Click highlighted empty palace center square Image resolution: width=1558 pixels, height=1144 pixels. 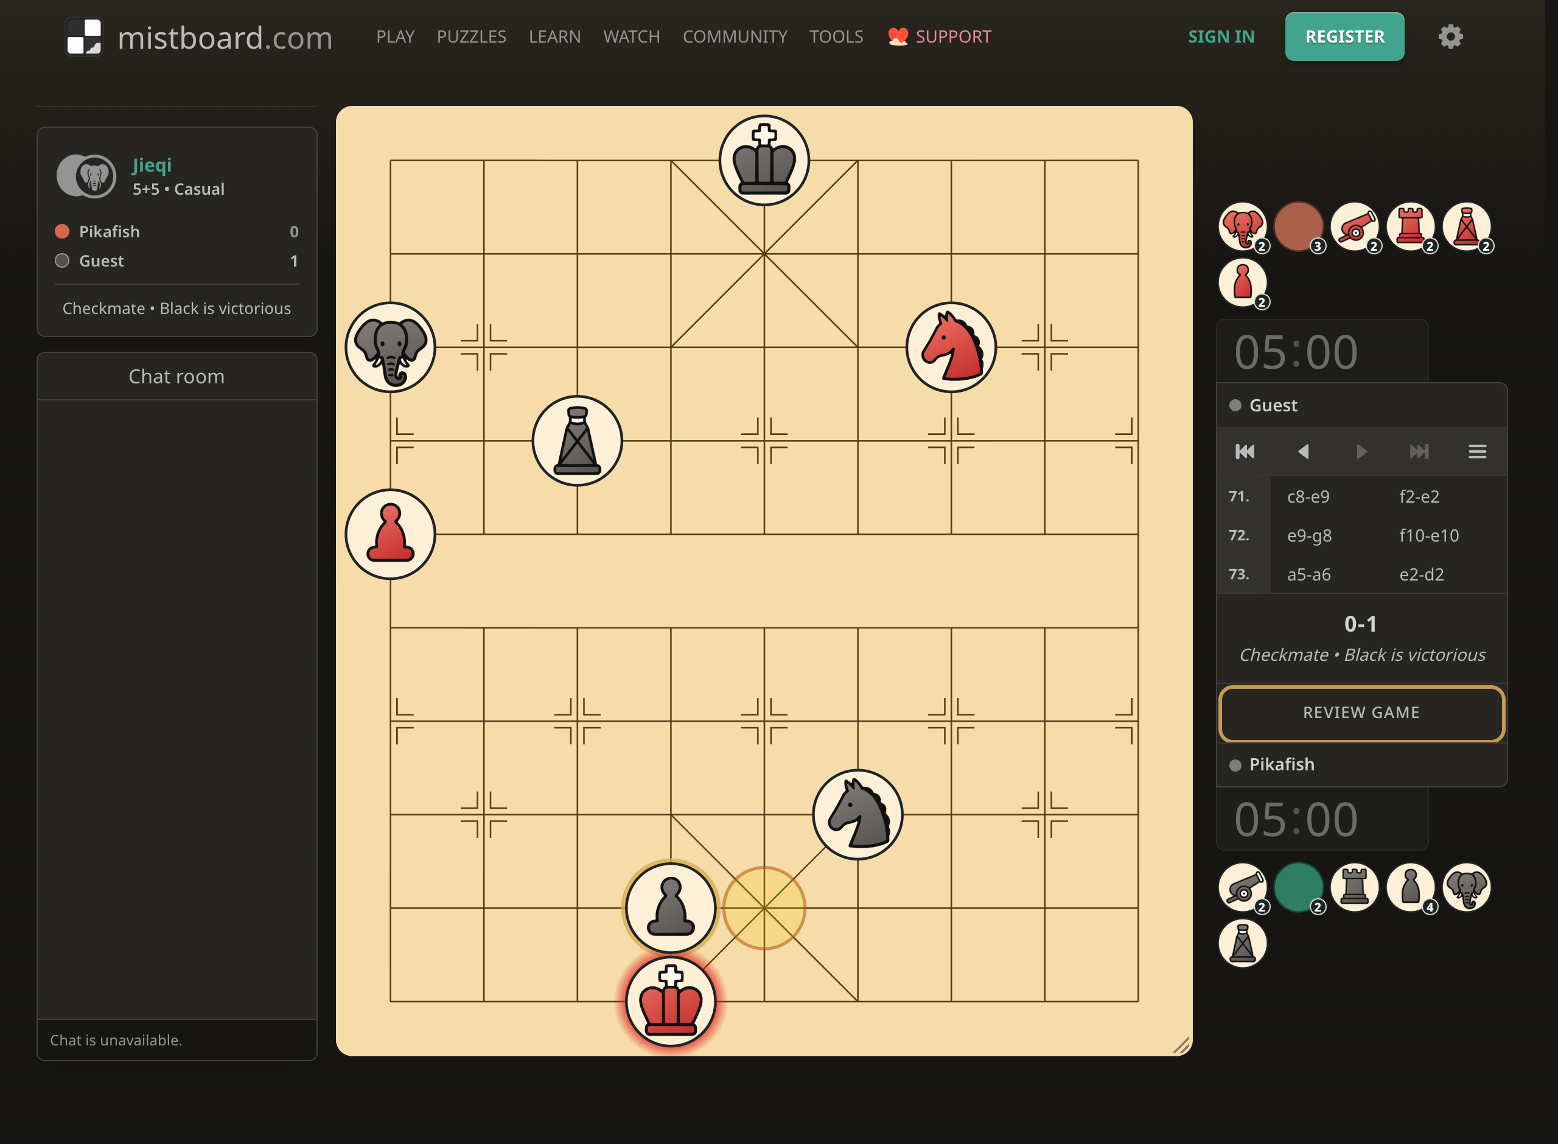[764, 908]
